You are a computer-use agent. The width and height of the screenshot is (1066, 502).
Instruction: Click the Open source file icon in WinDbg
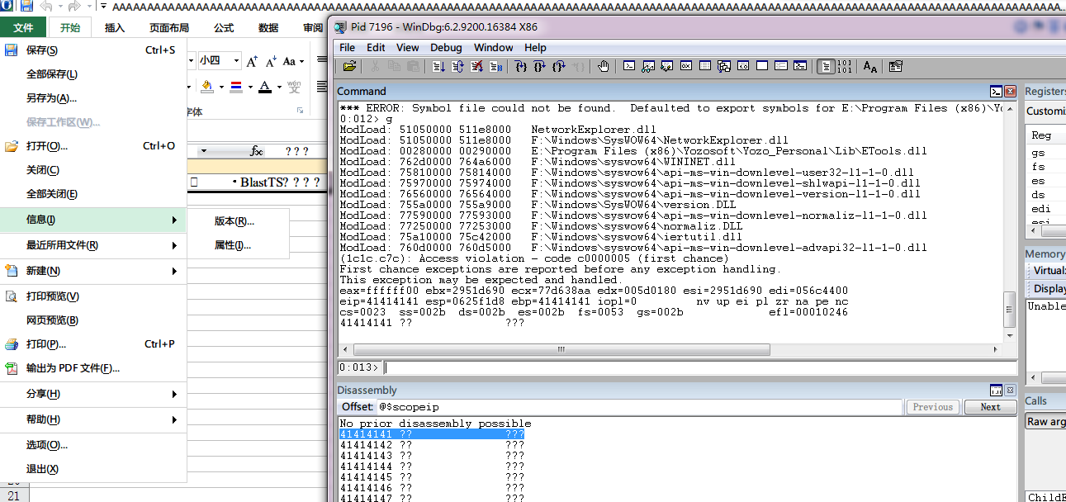point(349,66)
